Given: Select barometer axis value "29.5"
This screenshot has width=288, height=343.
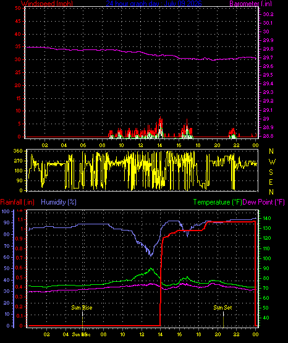Looking at the screenshot, I should pyautogui.click(x=268, y=75).
